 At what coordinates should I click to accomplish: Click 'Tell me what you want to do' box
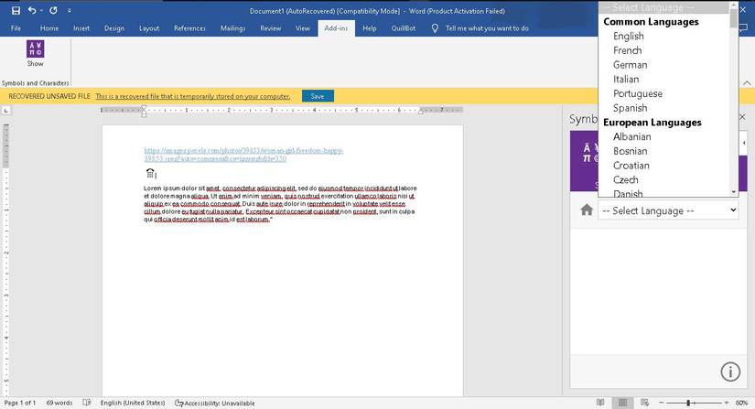(487, 28)
